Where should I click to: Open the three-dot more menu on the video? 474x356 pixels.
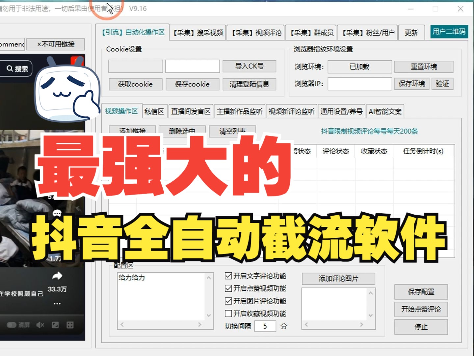[x=57, y=303]
